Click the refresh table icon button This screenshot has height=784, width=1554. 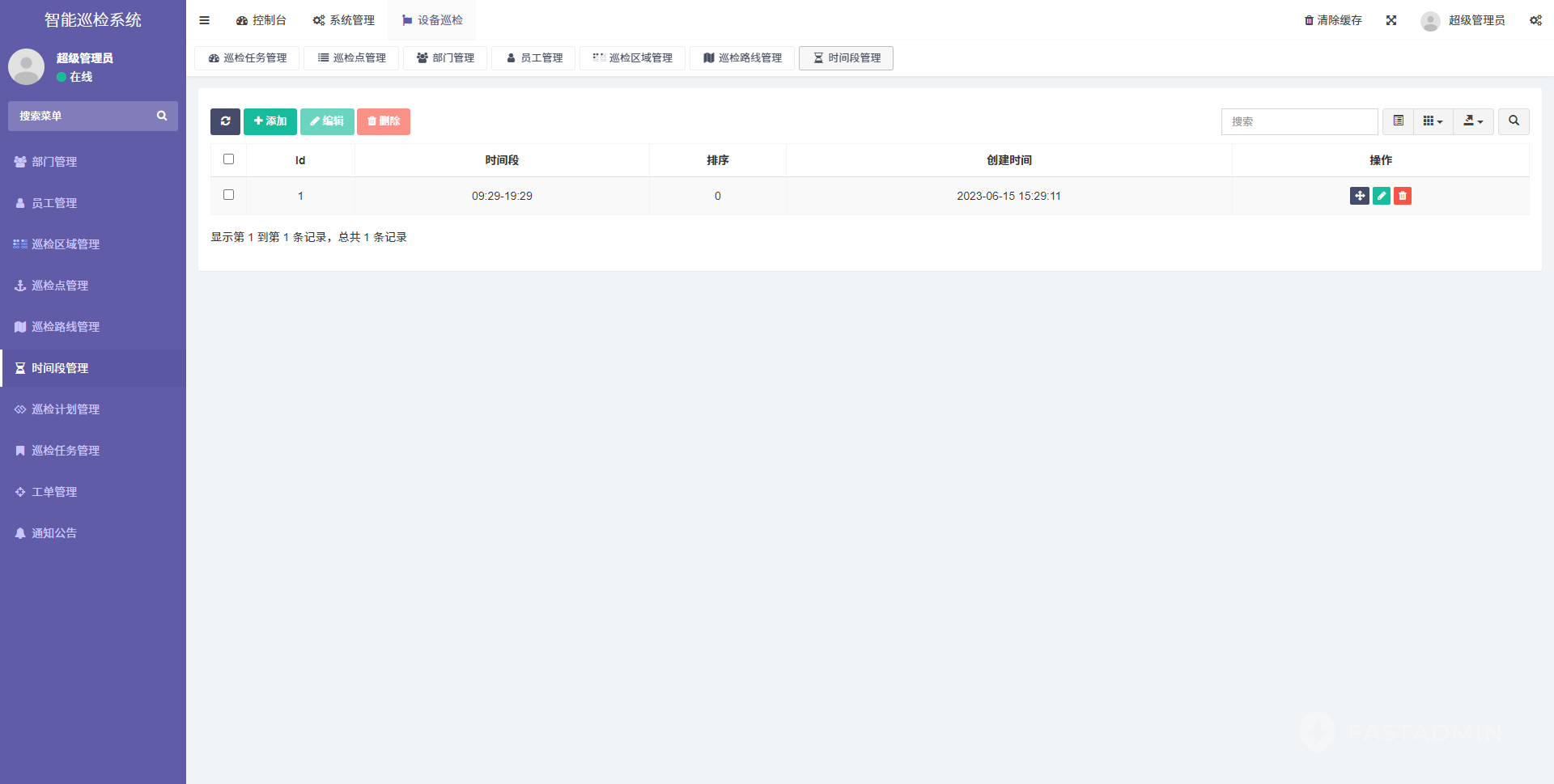tap(225, 121)
